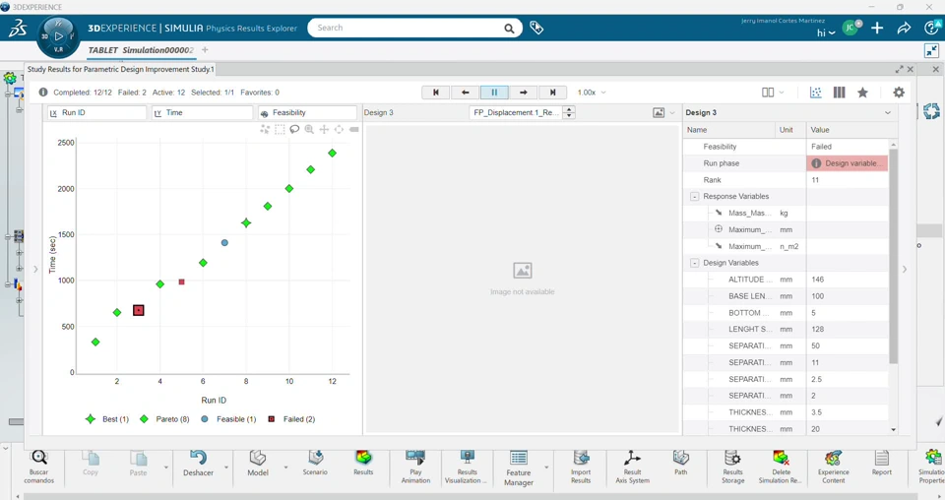
Task: Open the study results settings gear
Action: (899, 93)
